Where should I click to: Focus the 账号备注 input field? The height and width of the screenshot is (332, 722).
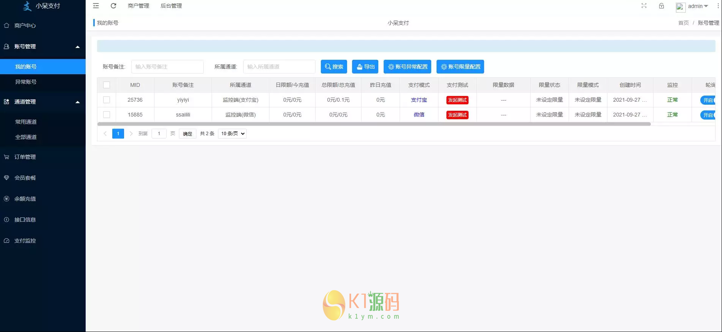click(x=167, y=67)
